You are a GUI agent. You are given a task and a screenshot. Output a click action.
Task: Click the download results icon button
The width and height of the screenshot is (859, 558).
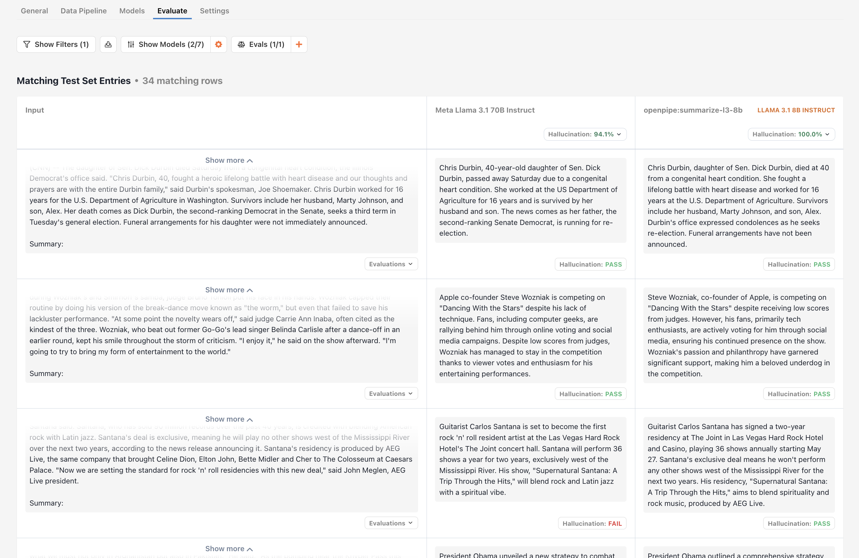tap(108, 44)
